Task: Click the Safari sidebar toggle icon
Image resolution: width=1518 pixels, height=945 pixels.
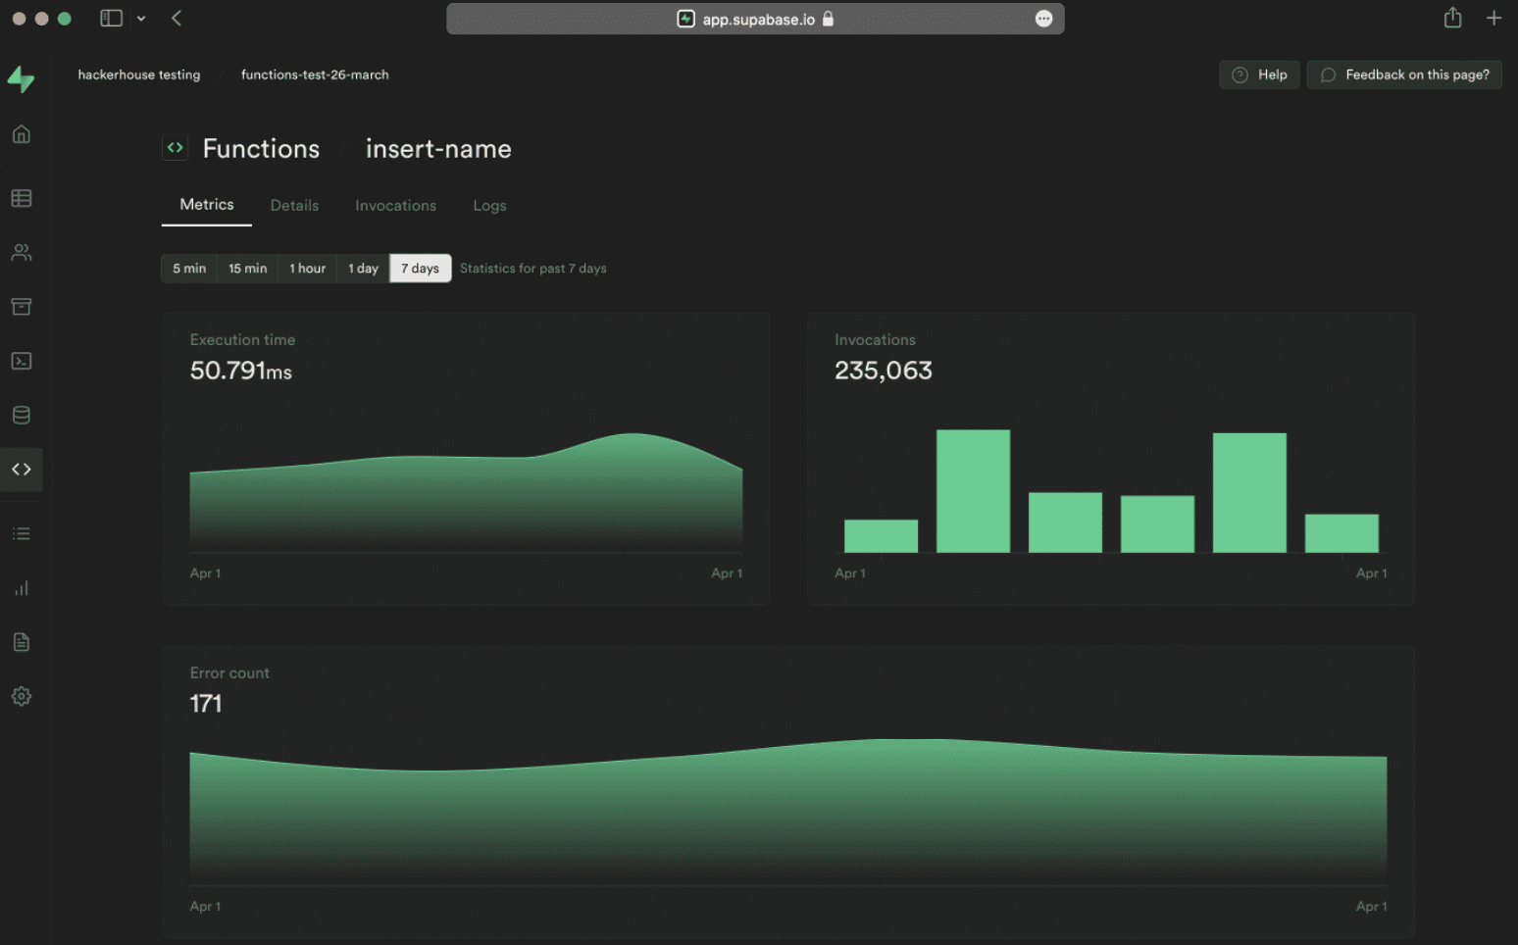Action: tap(111, 19)
